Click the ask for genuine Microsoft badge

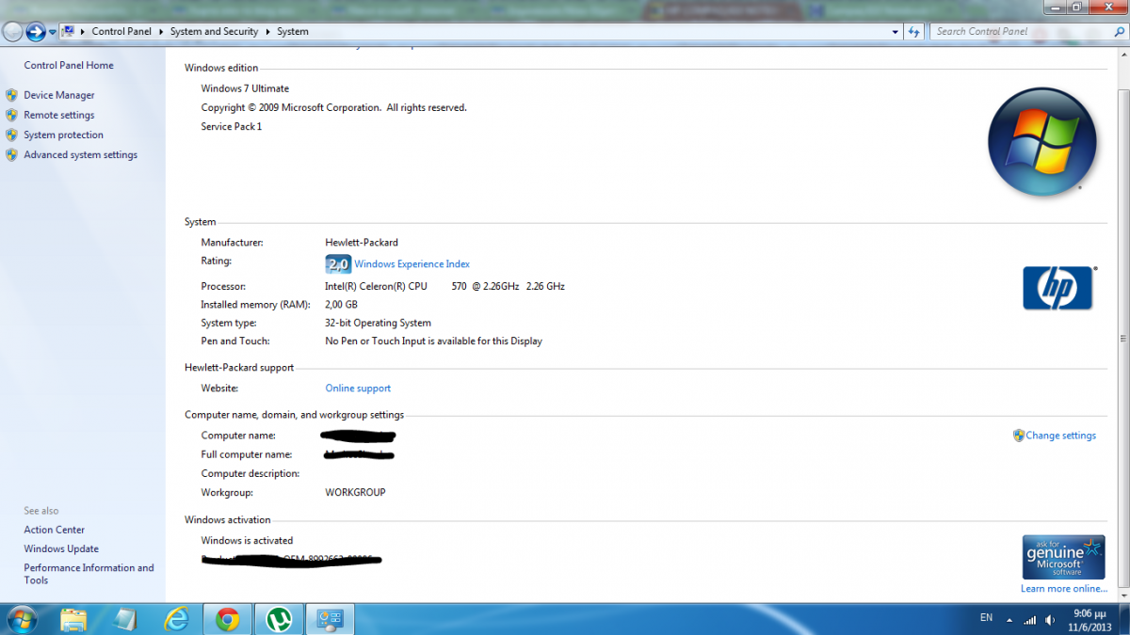(1063, 557)
